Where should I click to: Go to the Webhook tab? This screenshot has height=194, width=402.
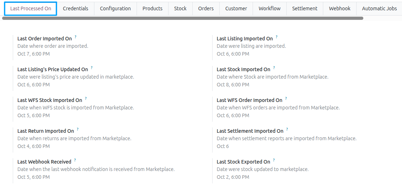tap(340, 8)
